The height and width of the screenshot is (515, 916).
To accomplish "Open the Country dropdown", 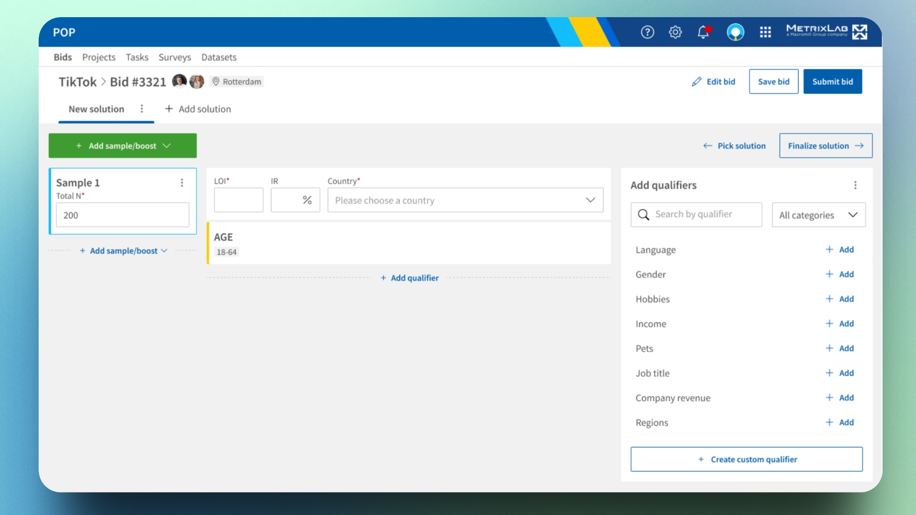I will coord(465,200).
